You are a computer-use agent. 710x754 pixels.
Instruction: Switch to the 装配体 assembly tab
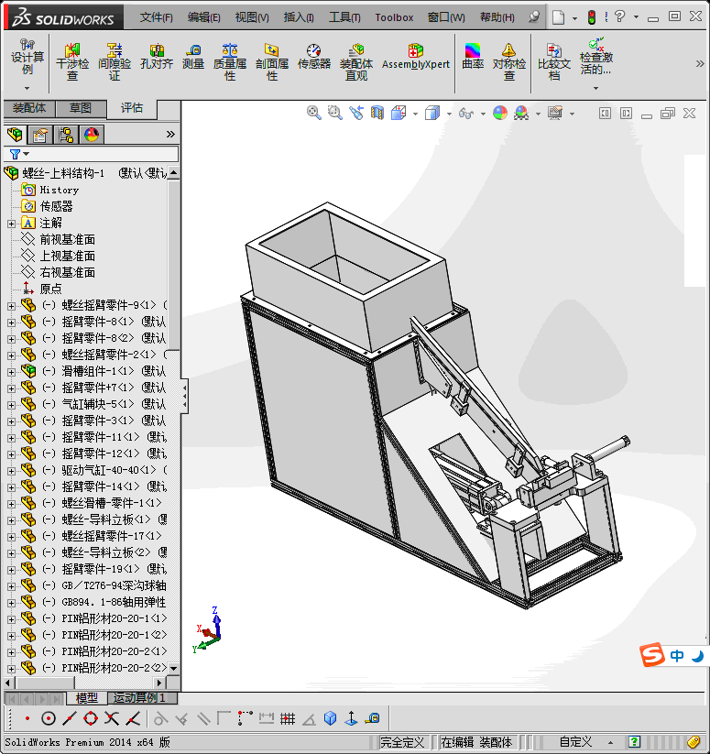pos(29,108)
